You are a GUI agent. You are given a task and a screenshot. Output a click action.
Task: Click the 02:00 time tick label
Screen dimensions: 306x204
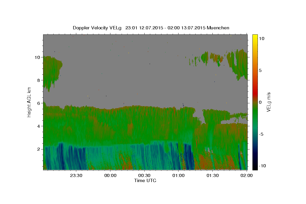click(246, 175)
